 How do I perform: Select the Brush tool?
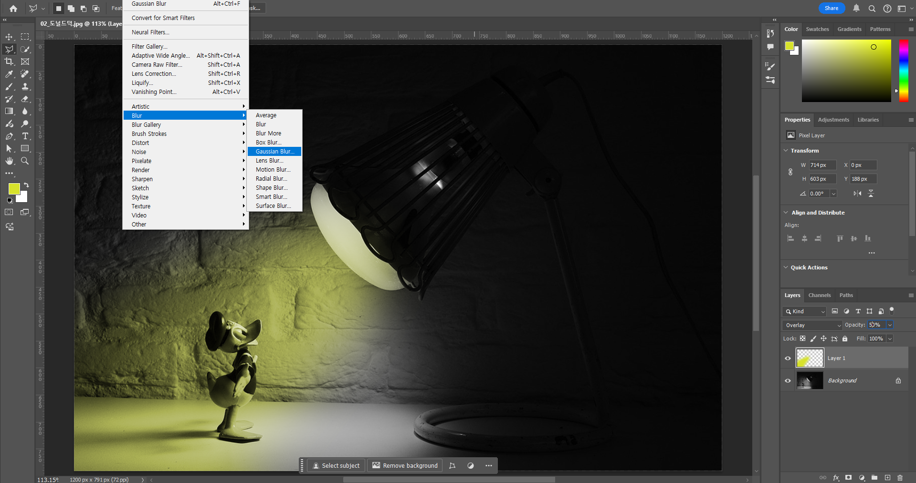(x=9, y=86)
